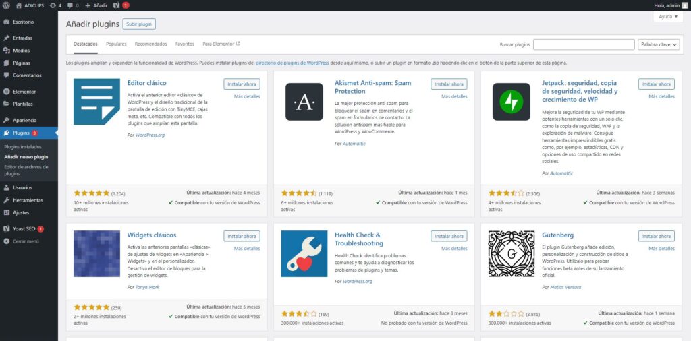The image size is (691, 341).
Task: Click the Herramientas wrench icon
Action: pyautogui.click(x=6, y=200)
